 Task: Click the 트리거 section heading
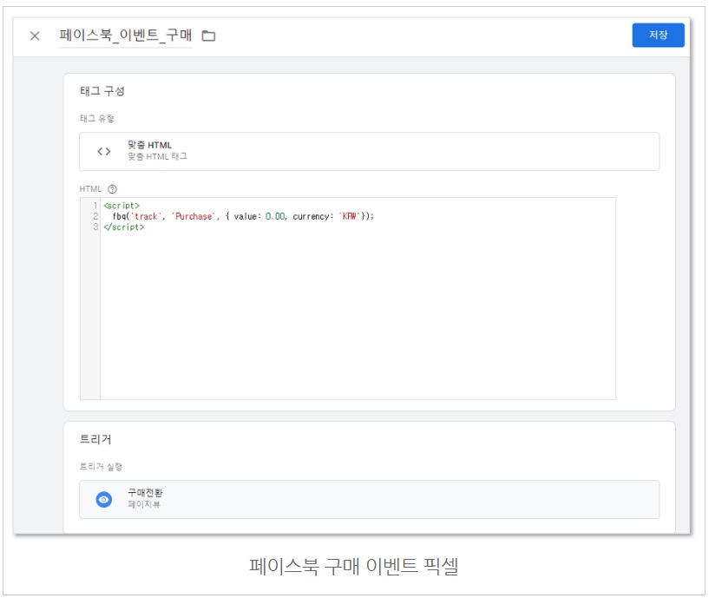(95, 439)
